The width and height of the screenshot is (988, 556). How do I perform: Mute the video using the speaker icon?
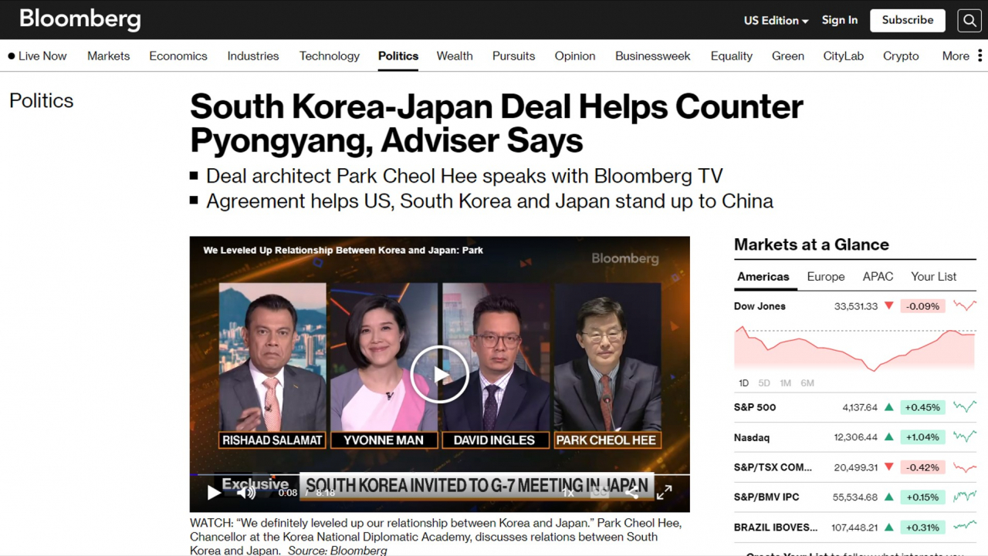[x=246, y=492]
